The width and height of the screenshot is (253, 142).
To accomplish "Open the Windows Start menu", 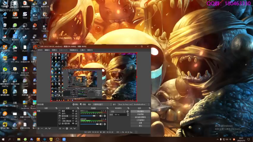I will click(3, 139).
